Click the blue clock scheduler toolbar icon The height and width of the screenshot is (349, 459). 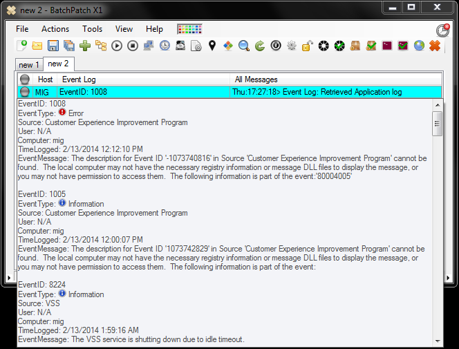pyautogui.click(x=165, y=46)
